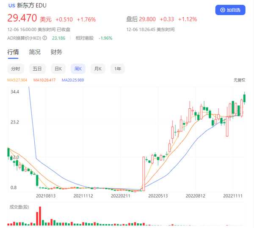Viewport: 254px width, 228px height.
Task: Select the 五日 chart period
Action: [37, 69]
